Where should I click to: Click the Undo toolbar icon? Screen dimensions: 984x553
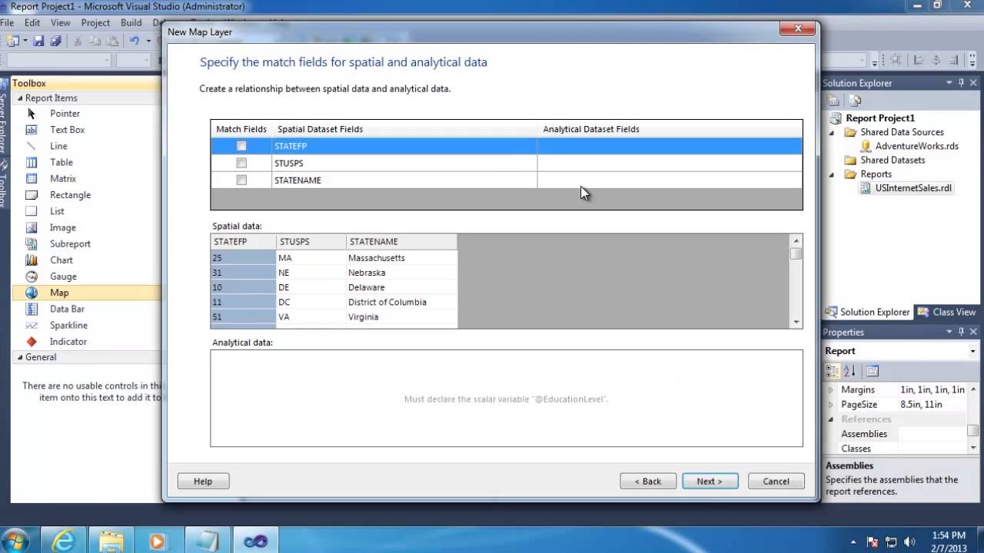135,41
